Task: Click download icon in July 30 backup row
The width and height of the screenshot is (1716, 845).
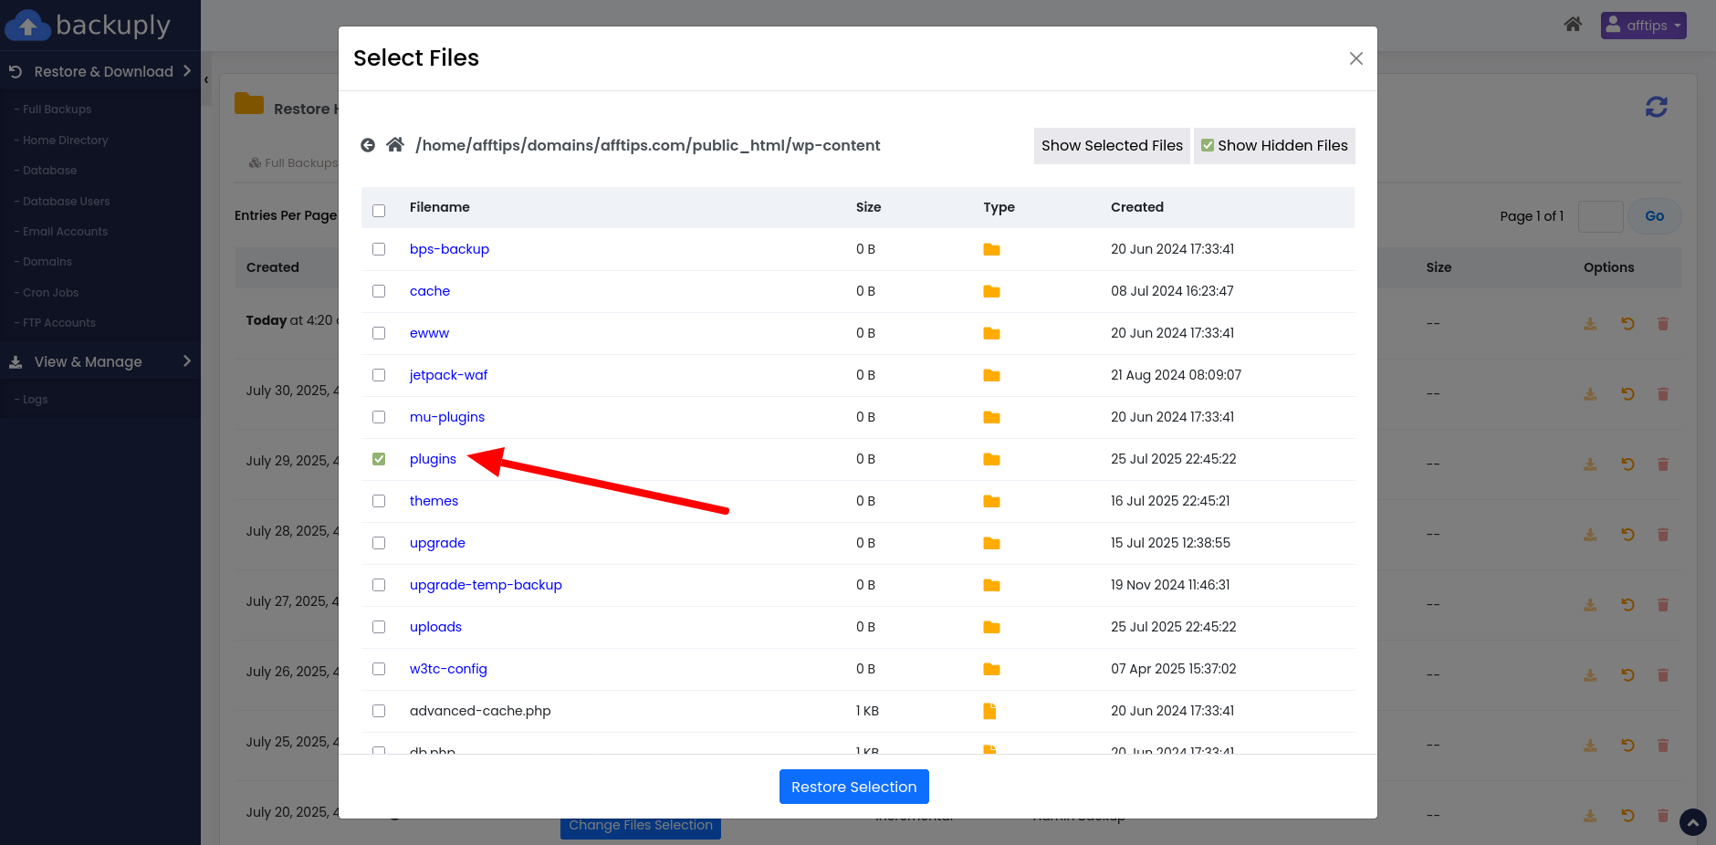Action: click(1590, 394)
